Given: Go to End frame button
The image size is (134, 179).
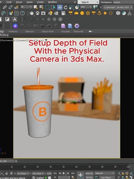Looking at the screenshot, I should [x=73, y=173].
